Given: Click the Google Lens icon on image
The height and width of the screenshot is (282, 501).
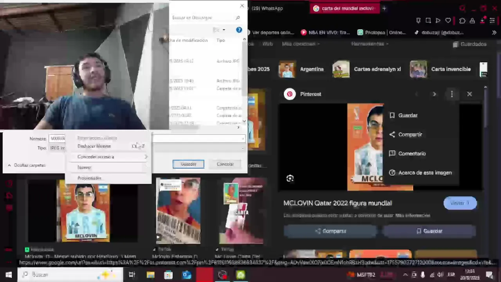Looking at the screenshot, I should [x=290, y=179].
